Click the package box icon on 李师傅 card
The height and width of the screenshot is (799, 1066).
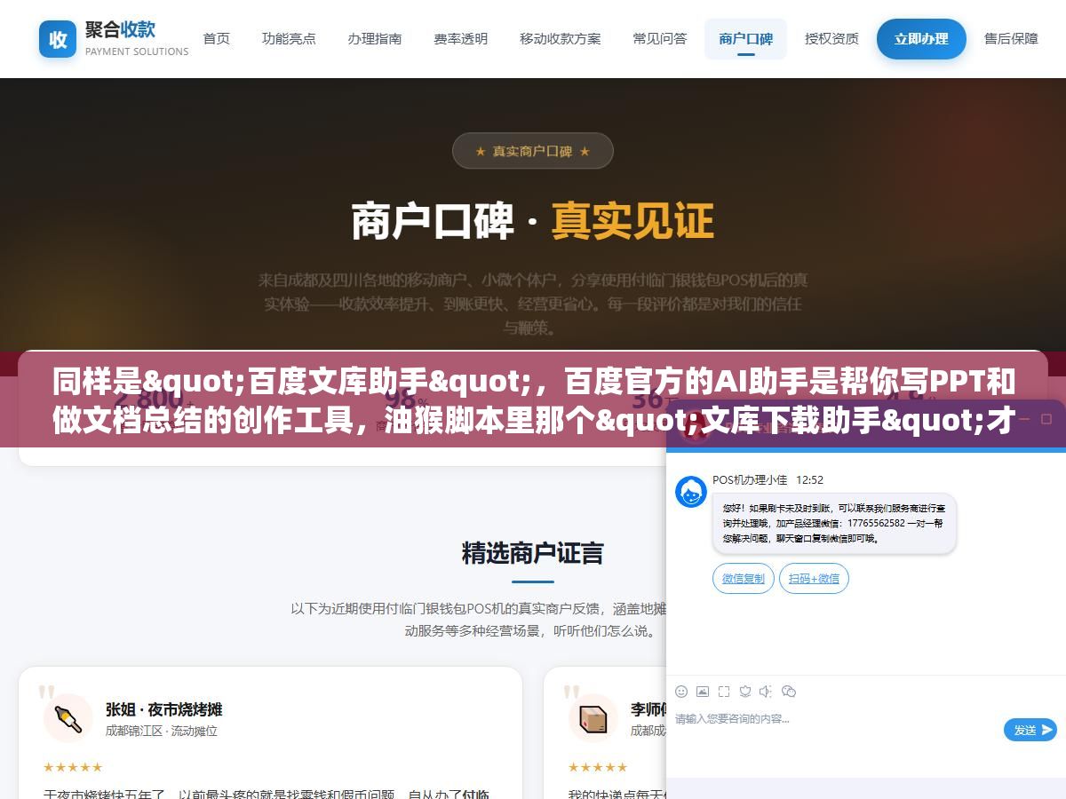pos(593,718)
